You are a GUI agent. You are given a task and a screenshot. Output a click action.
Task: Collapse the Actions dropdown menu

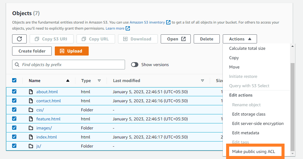[240, 39]
